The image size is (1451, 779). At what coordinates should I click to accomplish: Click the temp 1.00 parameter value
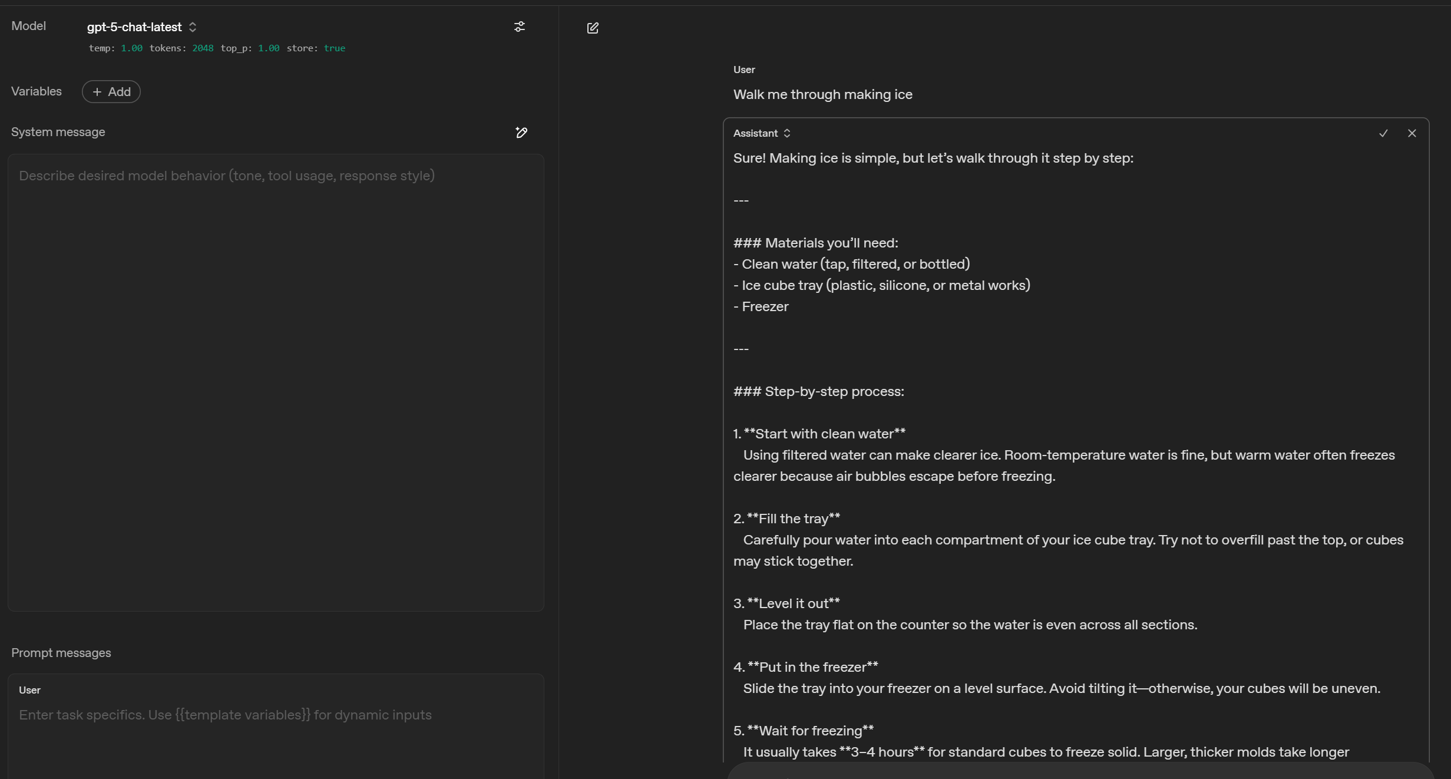131,48
